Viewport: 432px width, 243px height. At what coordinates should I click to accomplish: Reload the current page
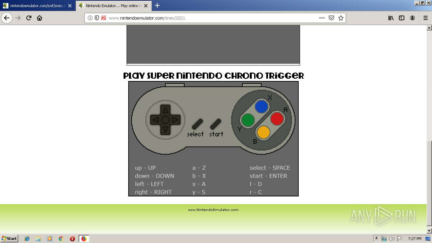tap(29, 18)
